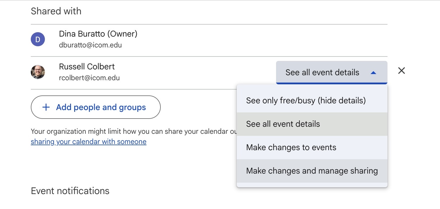Viewport: 440px width, 209px height.
Task: Highlight See all event details in the list
Action: [x=283, y=124]
